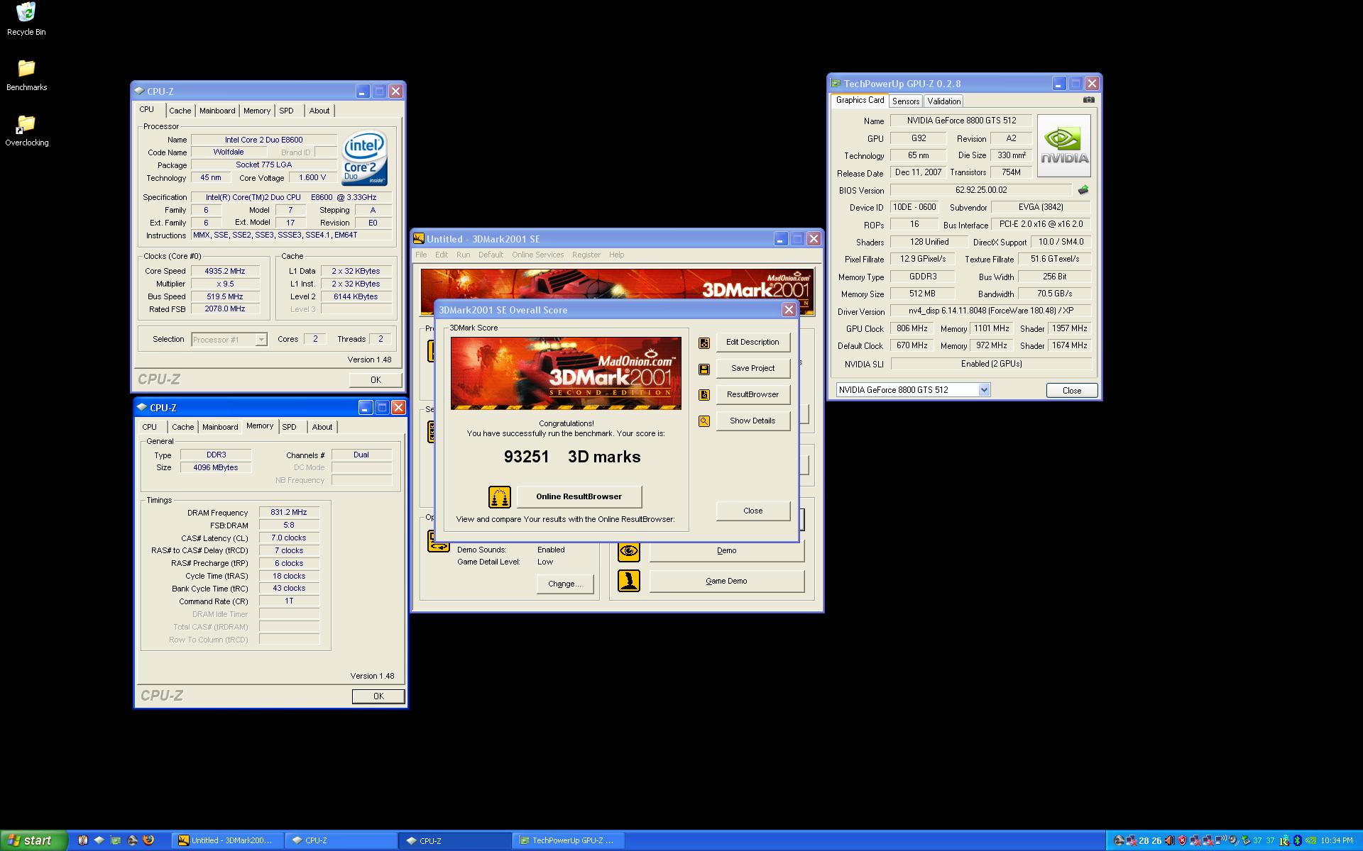Screen dimensions: 1363x851
Task: Click the joystick icon beside Game Demo
Action: (x=629, y=582)
